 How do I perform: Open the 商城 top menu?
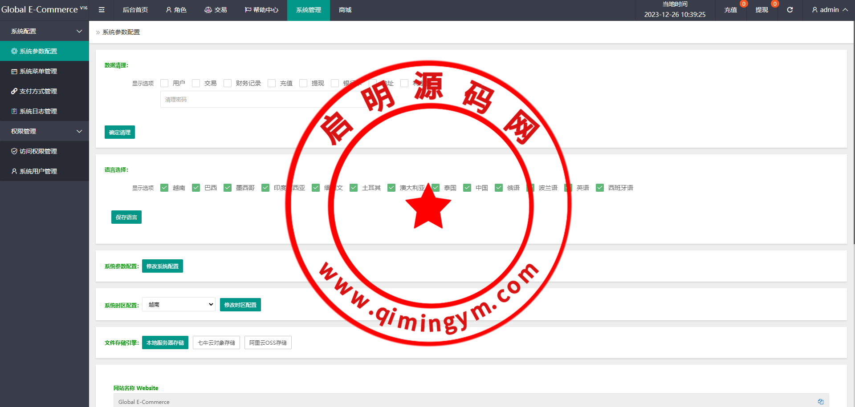(x=345, y=10)
